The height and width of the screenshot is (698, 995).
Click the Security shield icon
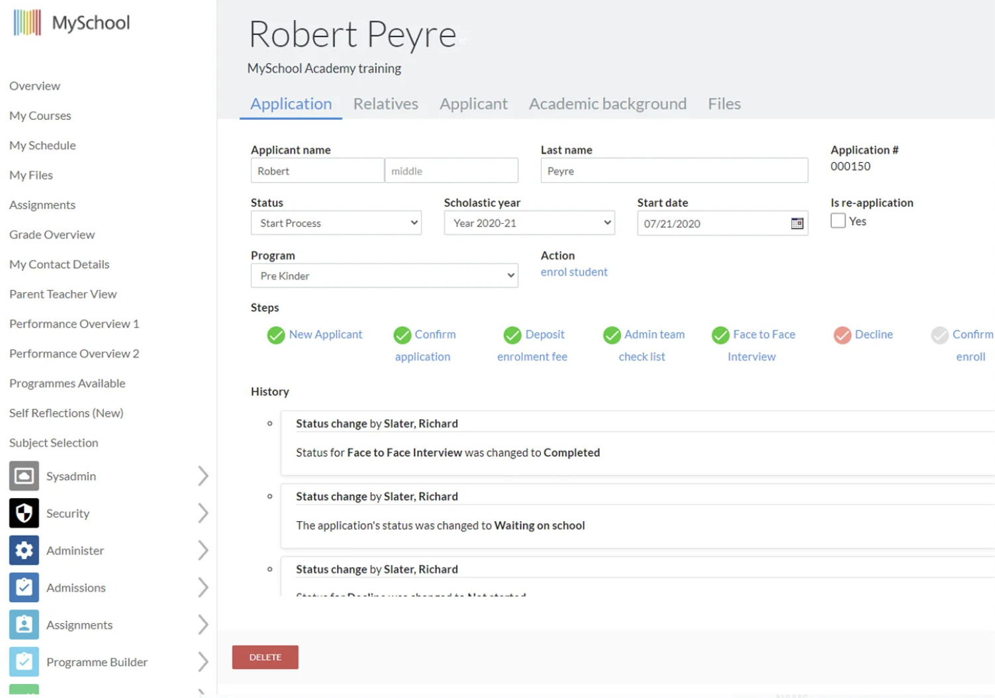(x=24, y=513)
